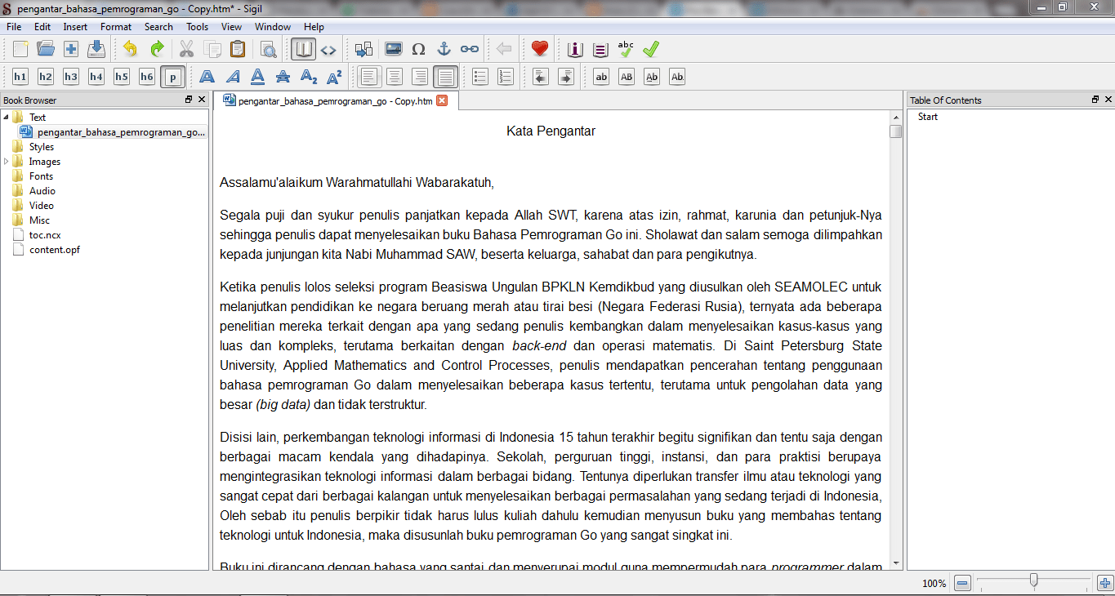The image size is (1115, 596).
Task: Copy the selection to the clipboard
Action: pos(212,49)
